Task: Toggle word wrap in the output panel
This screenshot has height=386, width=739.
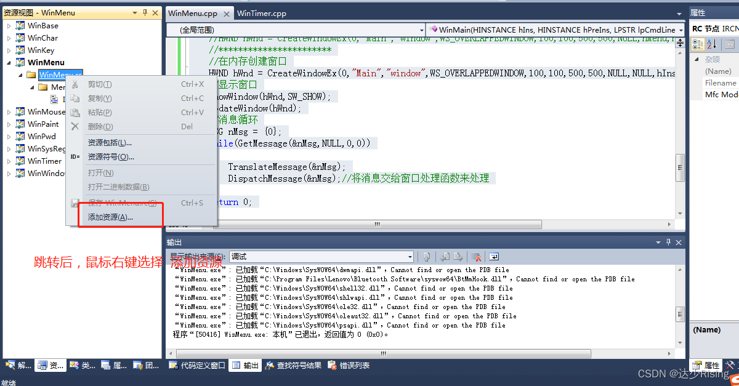Action: tap(494, 257)
